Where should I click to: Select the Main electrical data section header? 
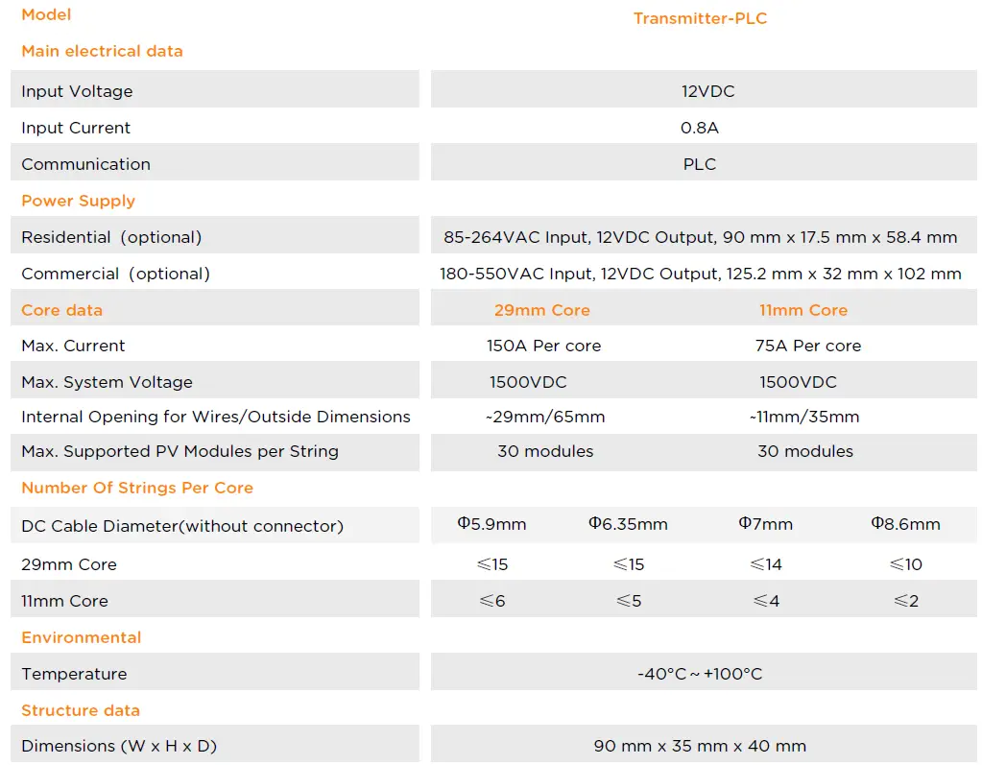click(x=102, y=51)
